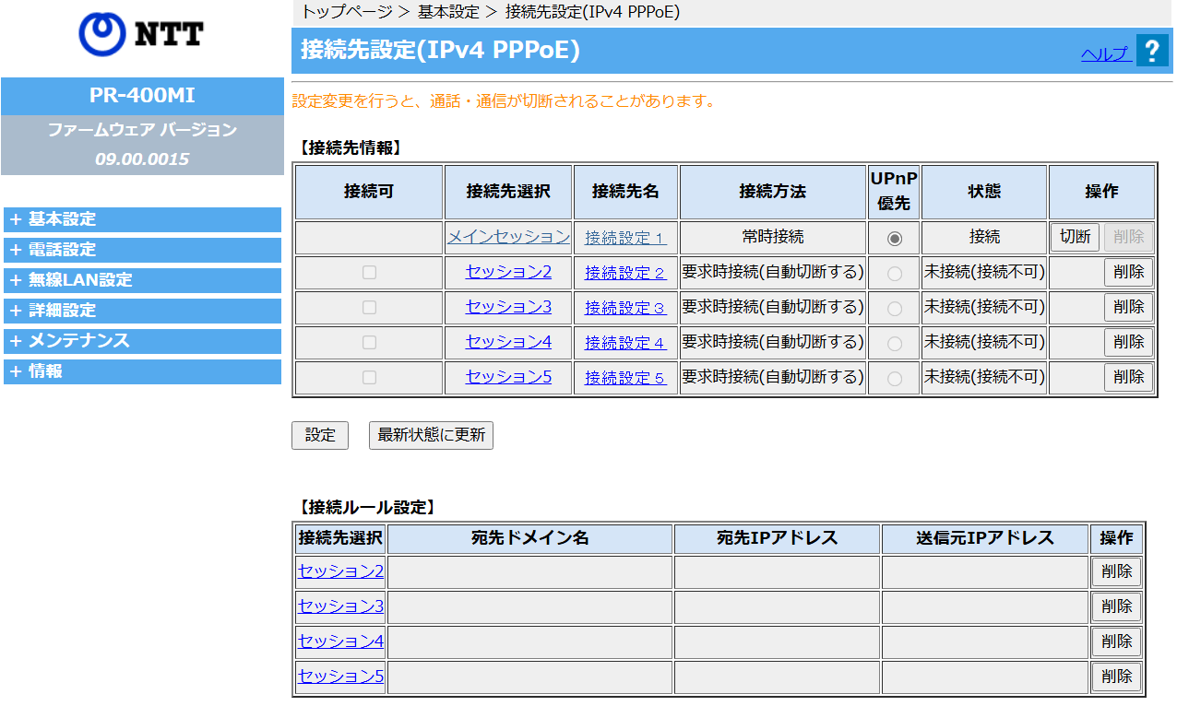1177x706 pixels.
Task: Expand the 無線LAN設定 sidebar section
Action: click(x=142, y=280)
